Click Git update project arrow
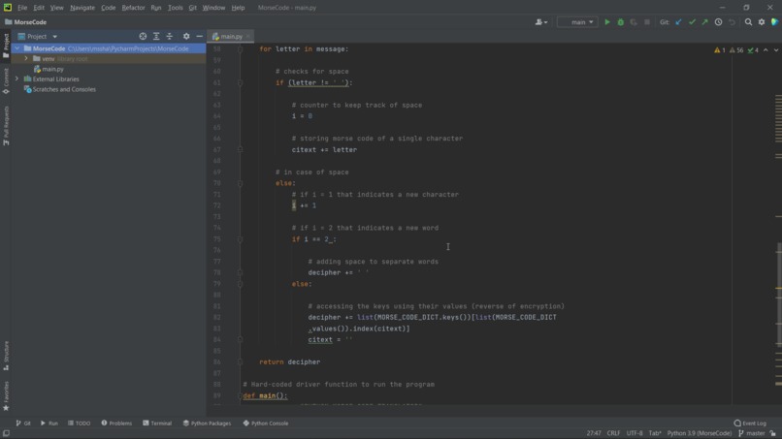782x439 pixels. (678, 22)
